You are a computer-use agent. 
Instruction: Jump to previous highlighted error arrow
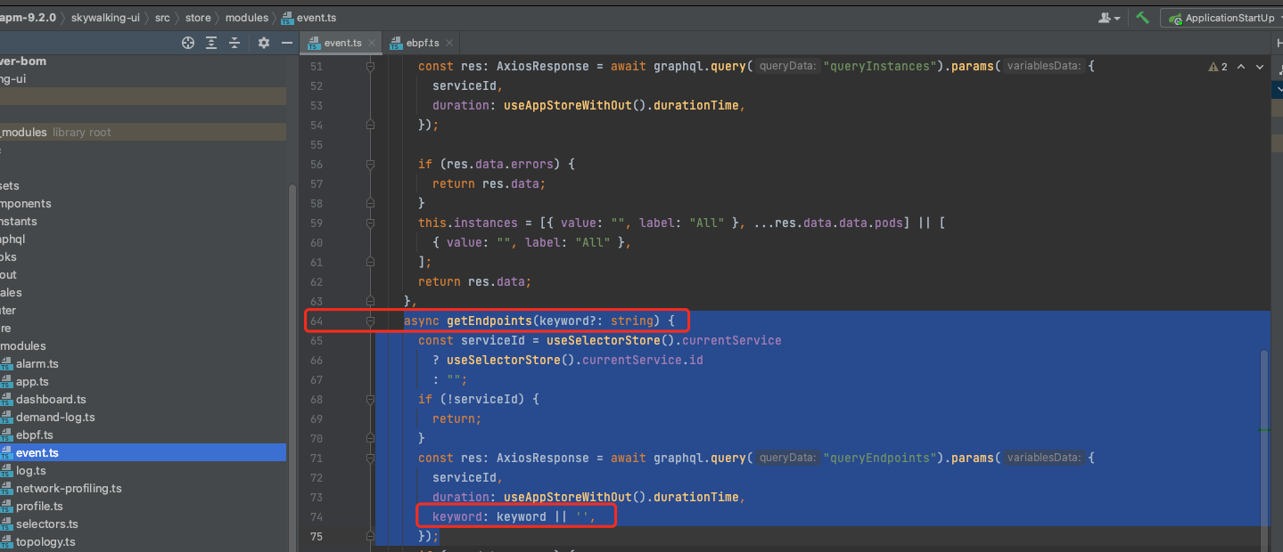tap(1241, 67)
